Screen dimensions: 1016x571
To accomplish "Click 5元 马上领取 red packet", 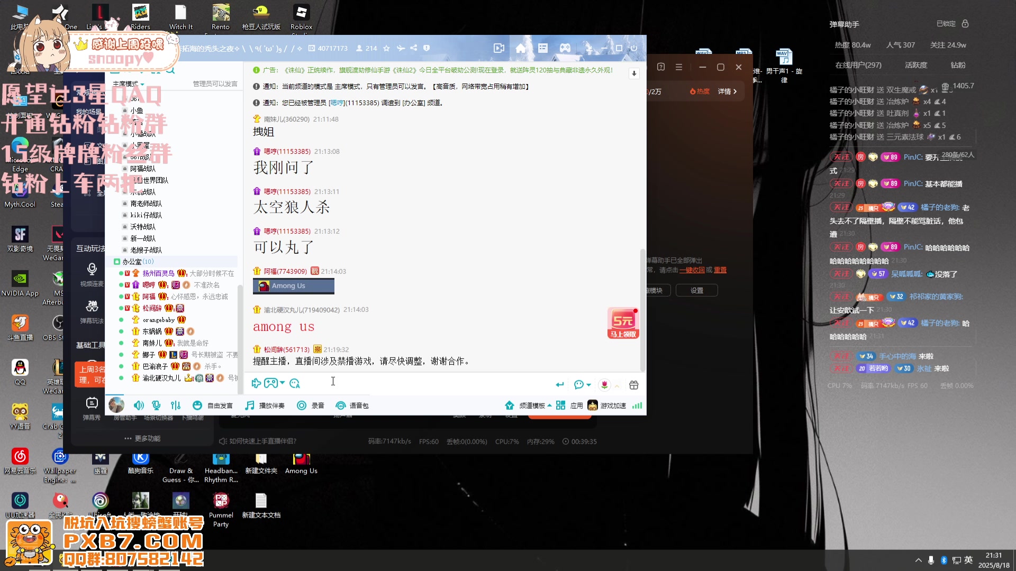I will pos(623,323).
